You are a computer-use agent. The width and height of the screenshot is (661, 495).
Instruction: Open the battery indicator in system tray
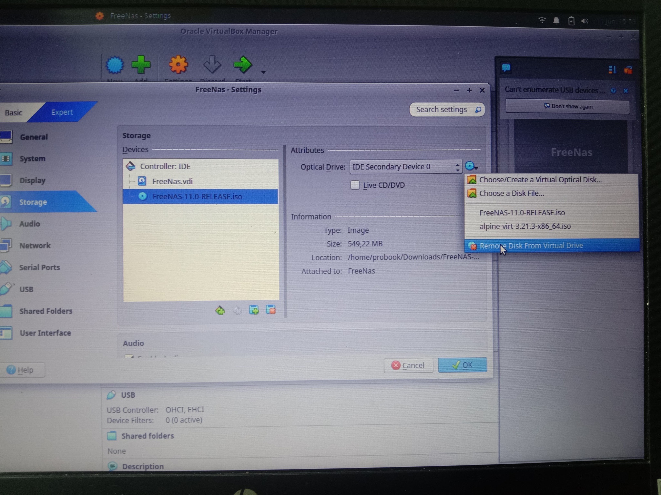pos(571,21)
